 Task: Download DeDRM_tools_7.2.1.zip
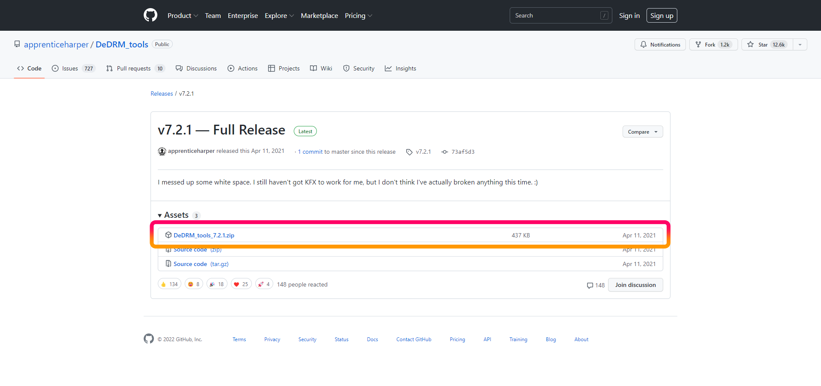(204, 235)
